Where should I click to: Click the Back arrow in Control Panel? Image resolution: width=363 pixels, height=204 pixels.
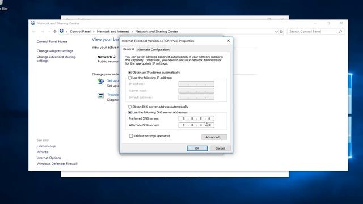click(34, 32)
